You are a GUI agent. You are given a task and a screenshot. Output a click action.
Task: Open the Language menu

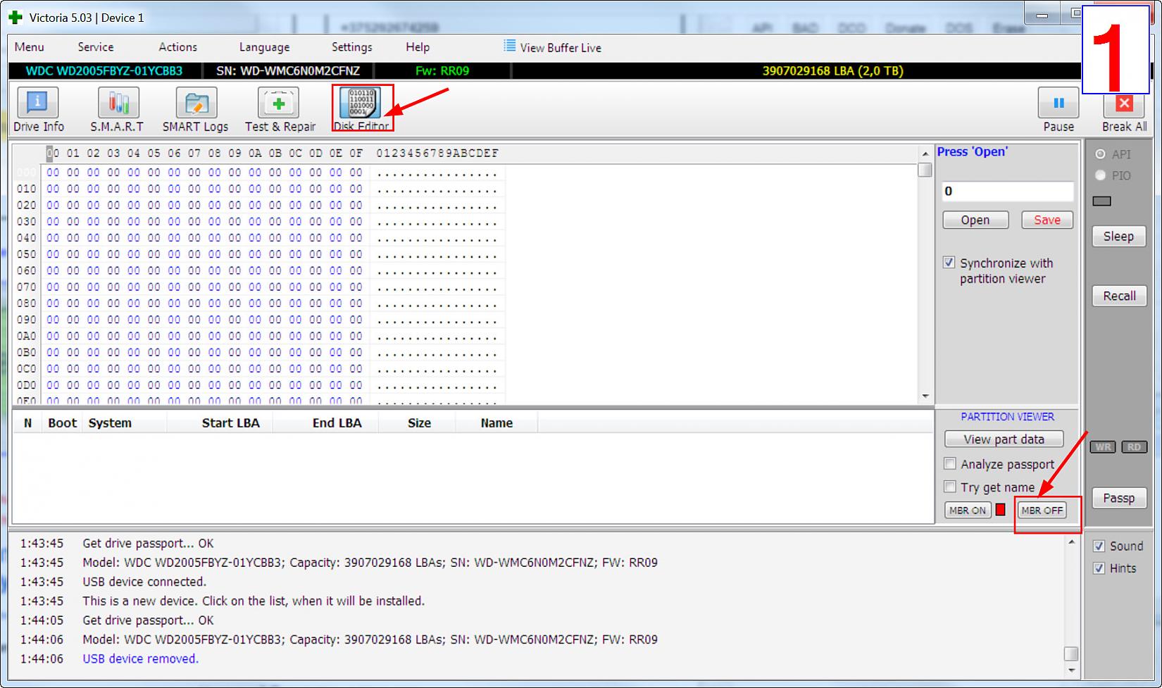coord(264,47)
